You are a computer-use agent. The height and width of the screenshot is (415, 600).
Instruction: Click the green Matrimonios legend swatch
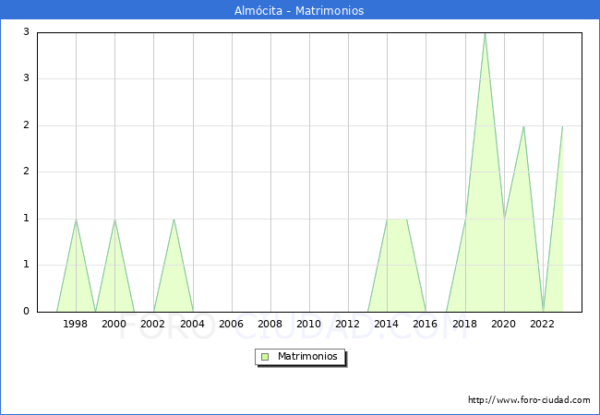(x=264, y=357)
